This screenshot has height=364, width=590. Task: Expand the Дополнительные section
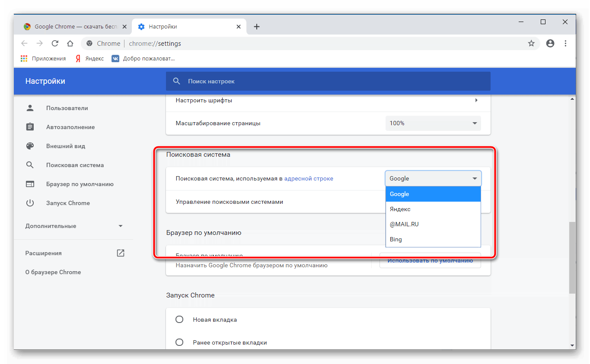tap(74, 226)
